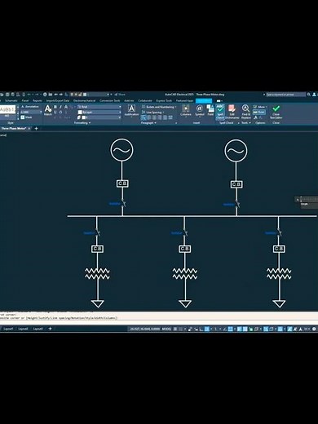The image size is (318, 424).
Task: Add a new drawing tab with plus
Action: (36, 128)
